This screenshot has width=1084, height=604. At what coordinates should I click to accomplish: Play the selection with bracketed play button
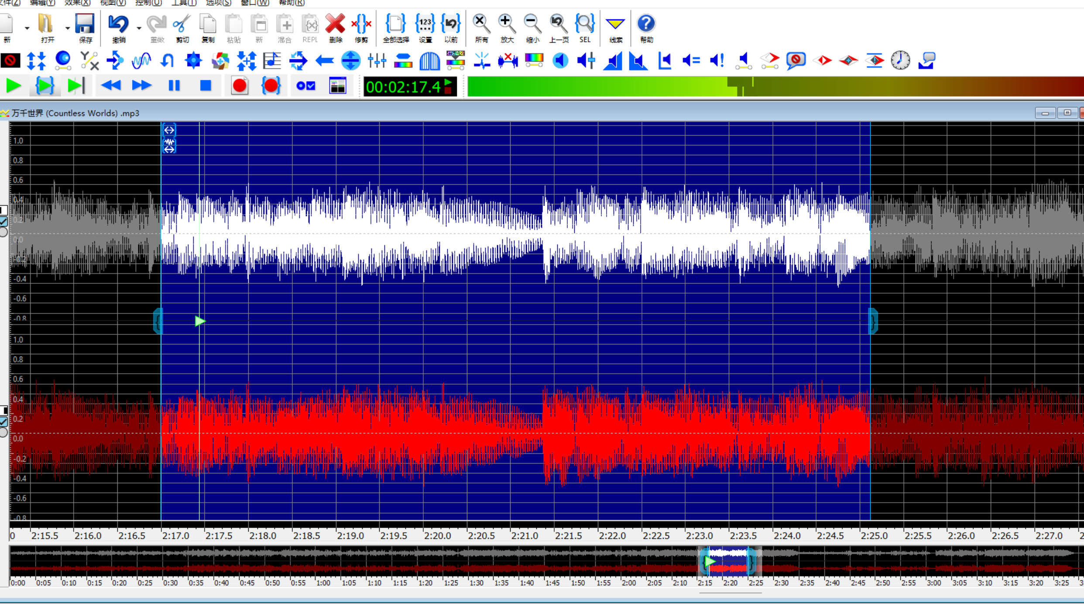click(x=45, y=86)
